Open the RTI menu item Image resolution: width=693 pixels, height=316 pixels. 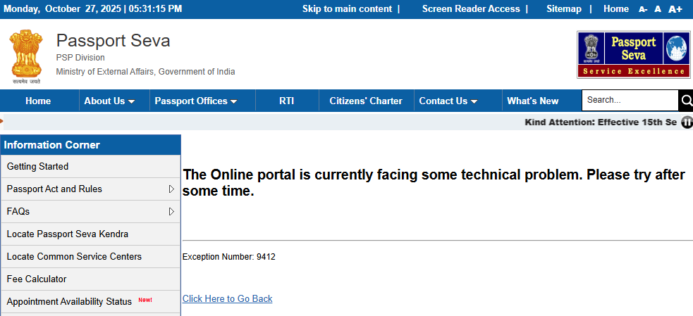point(286,101)
